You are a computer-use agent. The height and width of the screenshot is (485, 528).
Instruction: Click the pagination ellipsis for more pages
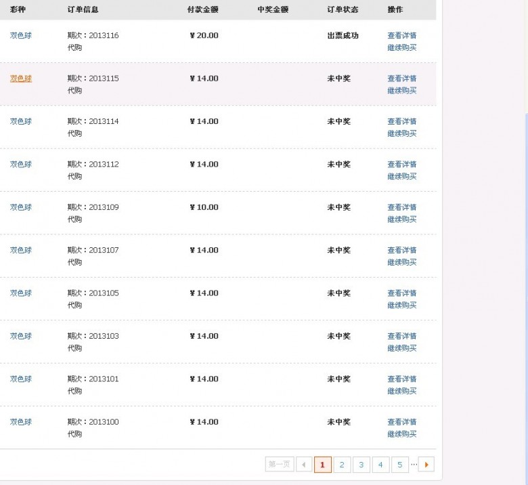(x=414, y=465)
